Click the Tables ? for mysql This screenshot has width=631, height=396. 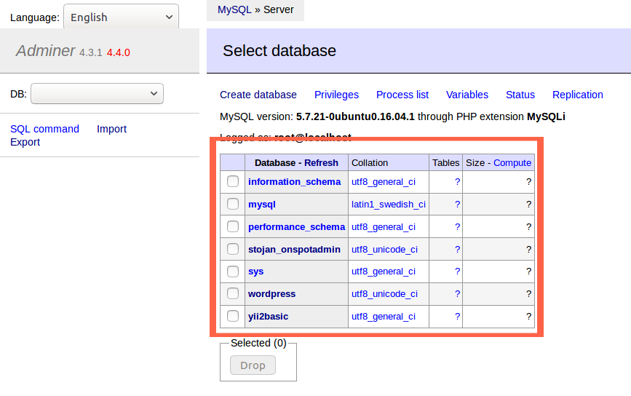pyautogui.click(x=457, y=204)
